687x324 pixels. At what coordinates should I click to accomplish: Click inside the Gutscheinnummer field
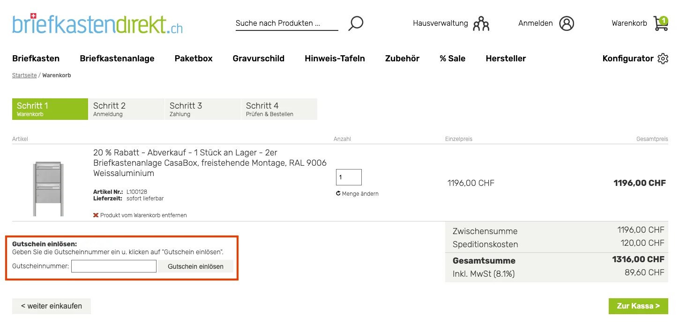pyautogui.click(x=113, y=266)
